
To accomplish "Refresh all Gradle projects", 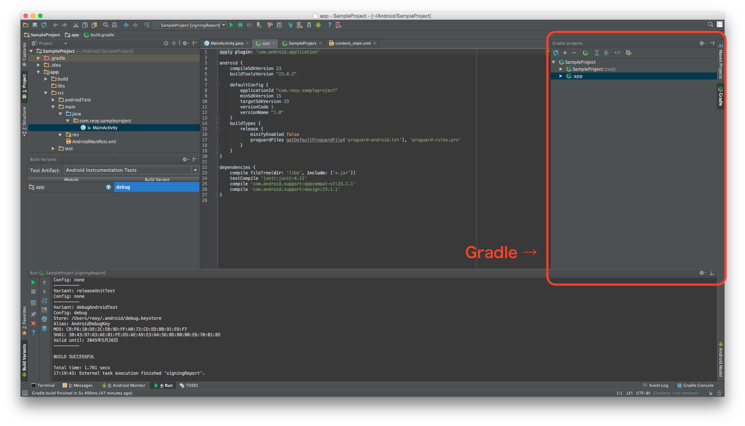I will point(556,53).
